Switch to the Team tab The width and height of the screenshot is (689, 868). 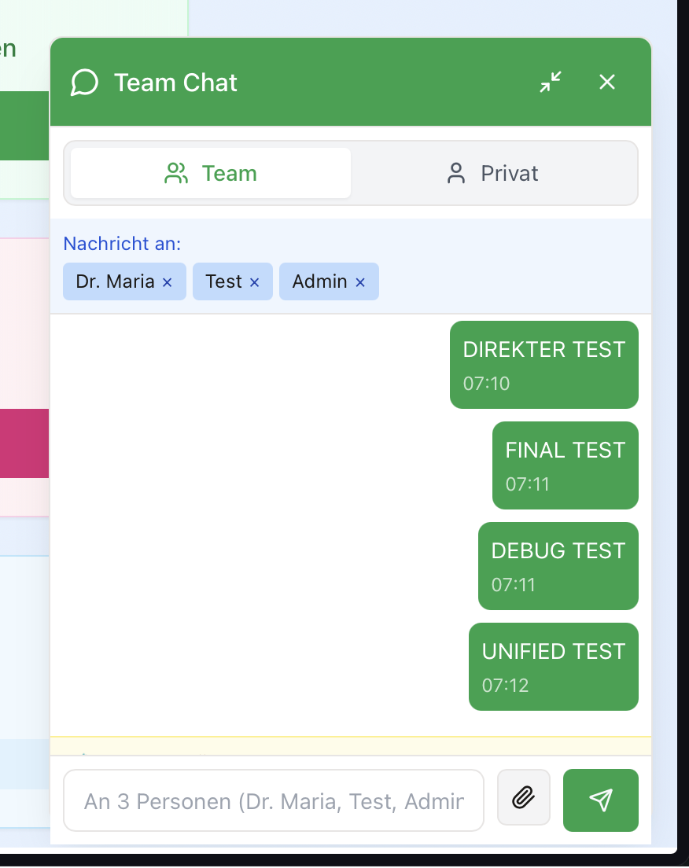tap(211, 173)
